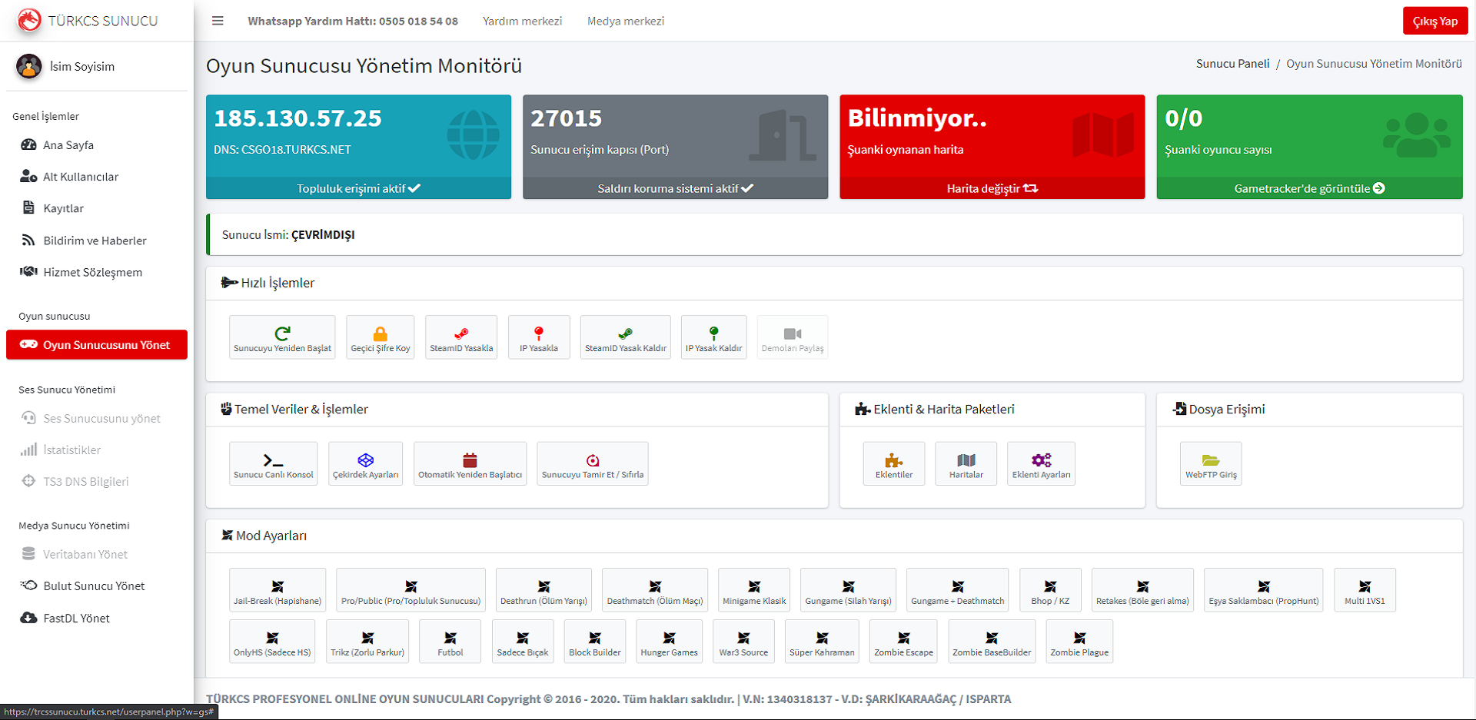Screen dimensions: 1476x720
Task: Click Sunucu Paneli breadcrumb link
Action: click(x=1232, y=64)
